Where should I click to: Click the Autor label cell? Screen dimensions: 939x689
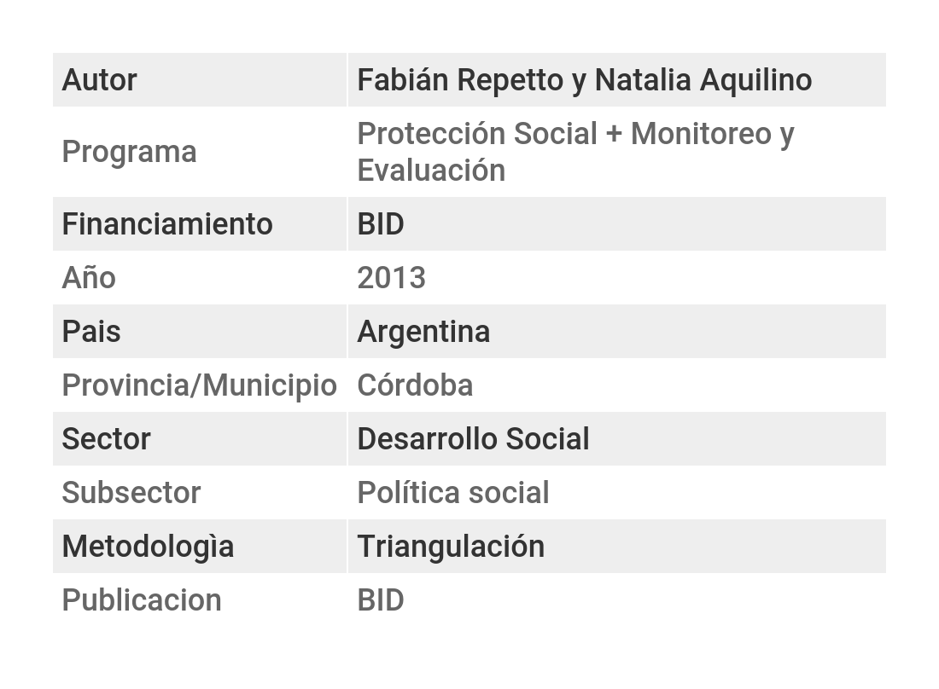(99, 80)
